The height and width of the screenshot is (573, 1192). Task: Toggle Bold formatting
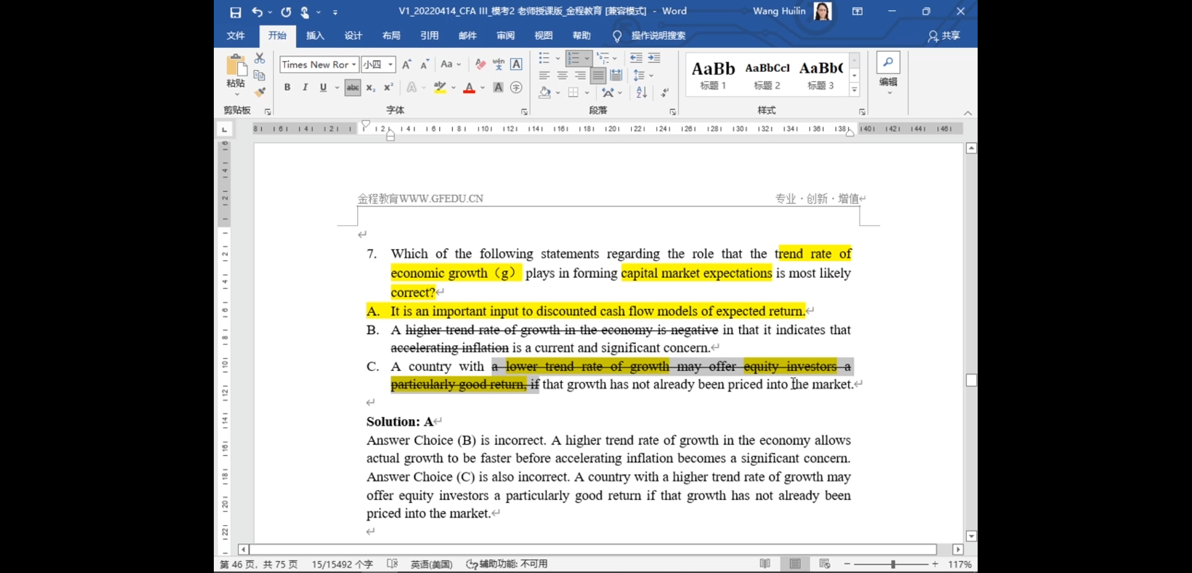[287, 88]
